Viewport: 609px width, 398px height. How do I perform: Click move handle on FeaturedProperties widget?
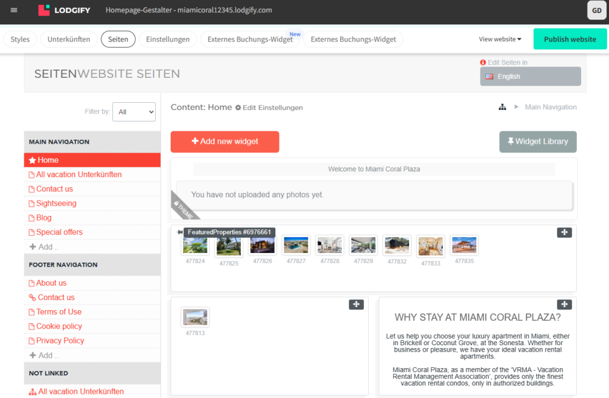click(x=564, y=232)
